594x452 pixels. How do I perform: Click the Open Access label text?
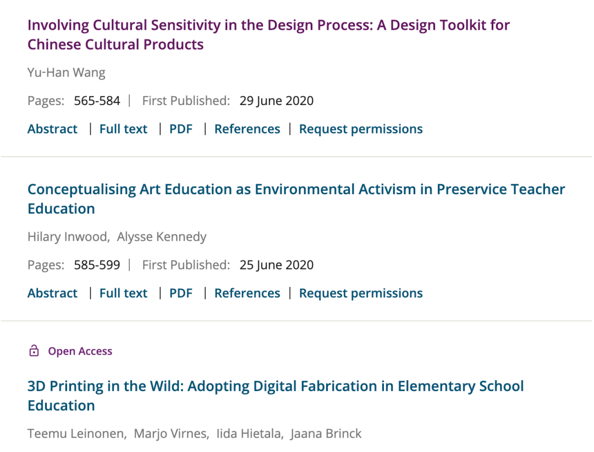[80, 351]
